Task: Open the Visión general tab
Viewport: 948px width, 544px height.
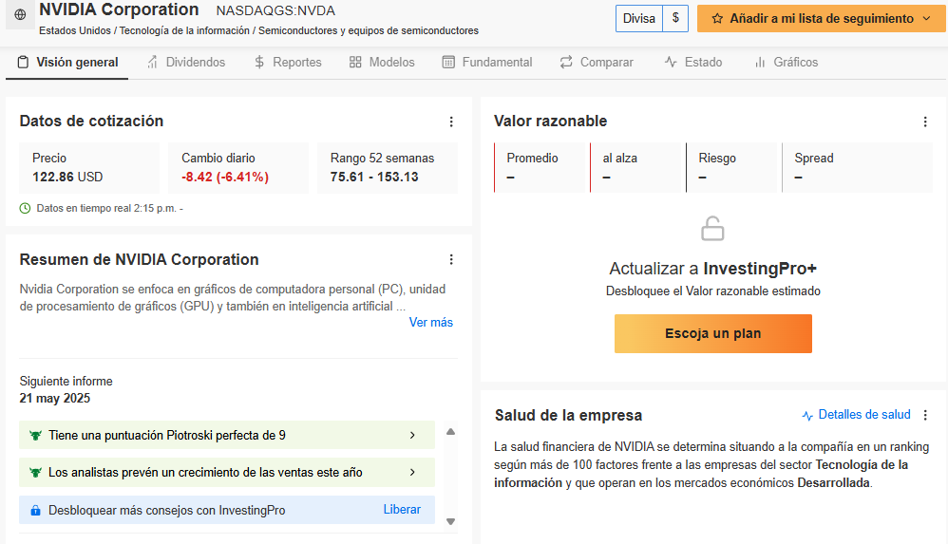Action: coord(67,63)
